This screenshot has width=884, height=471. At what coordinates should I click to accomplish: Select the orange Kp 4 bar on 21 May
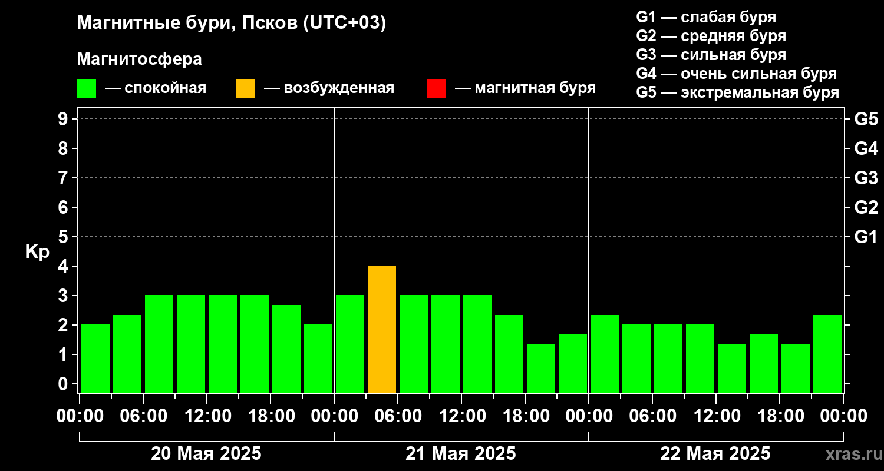382,329
